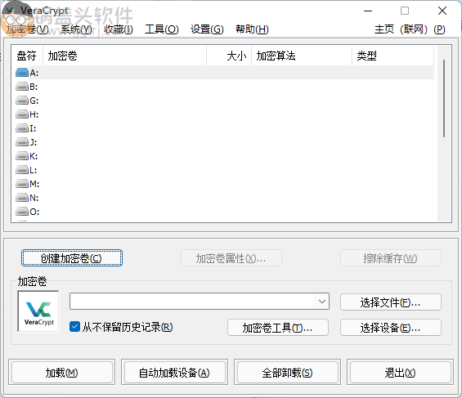This screenshot has width=462, height=398.
Task: Open the 设置(G) menu
Action: (207, 29)
